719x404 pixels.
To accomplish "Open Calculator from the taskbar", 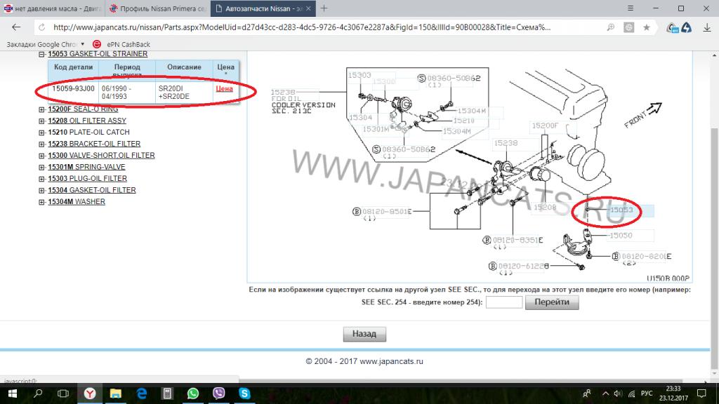I will click(167, 393).
